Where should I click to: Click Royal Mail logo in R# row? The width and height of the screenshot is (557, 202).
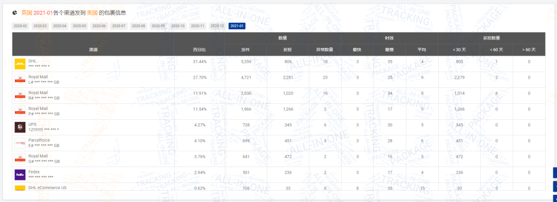[20, 96]
